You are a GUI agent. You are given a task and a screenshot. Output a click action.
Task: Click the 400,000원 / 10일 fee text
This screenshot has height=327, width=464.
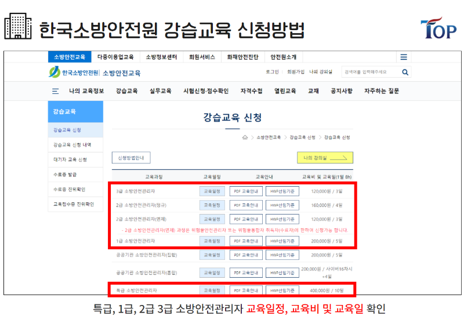[x=327, y=290]
